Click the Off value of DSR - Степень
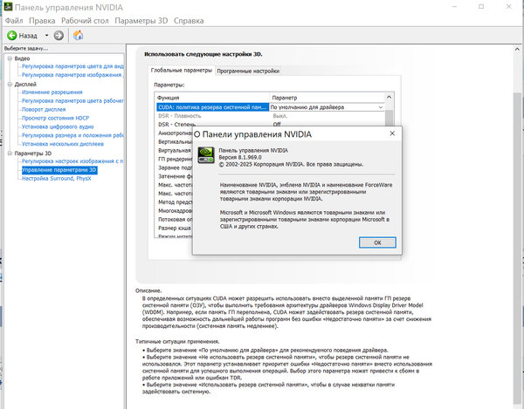524x409 pixels. tap(277, 125)
